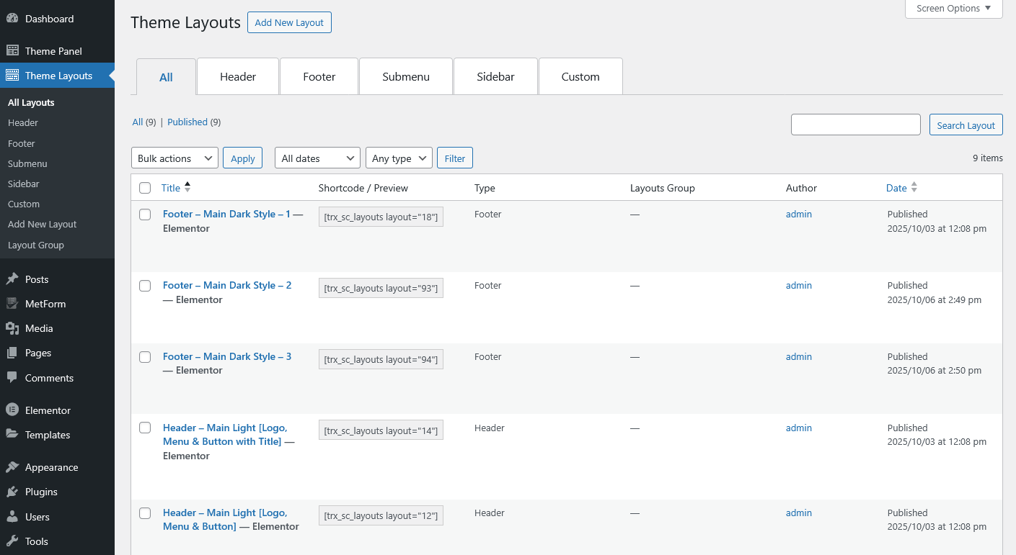Viewport: 1016px width, 555px height.
Task: Open the Footer – Main Dark Style – 1 link
Action: coord(226,214)
